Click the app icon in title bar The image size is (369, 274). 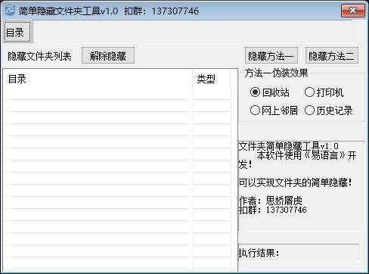10,11
